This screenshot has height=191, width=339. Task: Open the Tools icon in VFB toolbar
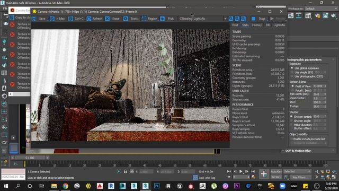pyautogui.click(x=126, y=19)
